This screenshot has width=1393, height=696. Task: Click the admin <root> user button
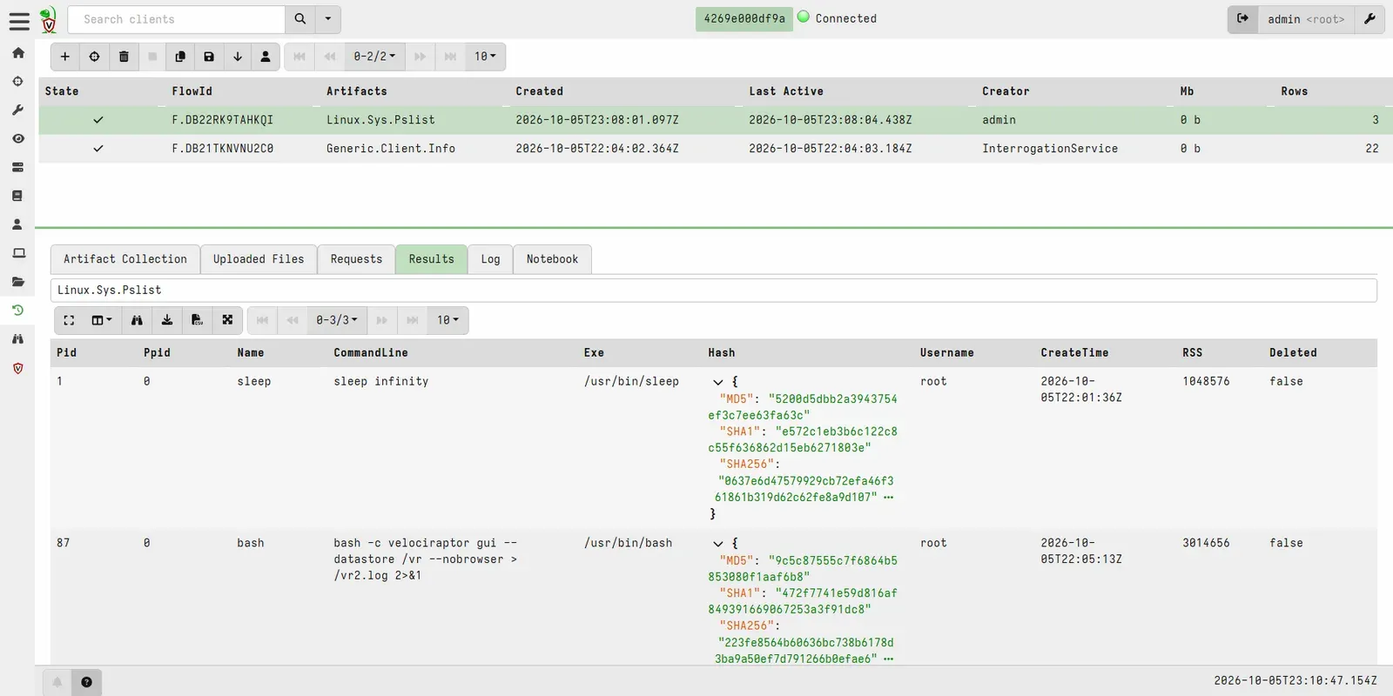[x=1306, y=19]
